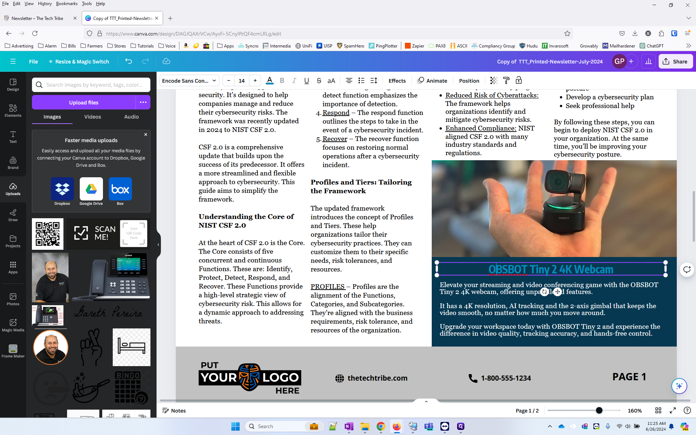Viewport: 696px width, 435px height.
Task: Open Windows Start menu
Action: [235, 426]
